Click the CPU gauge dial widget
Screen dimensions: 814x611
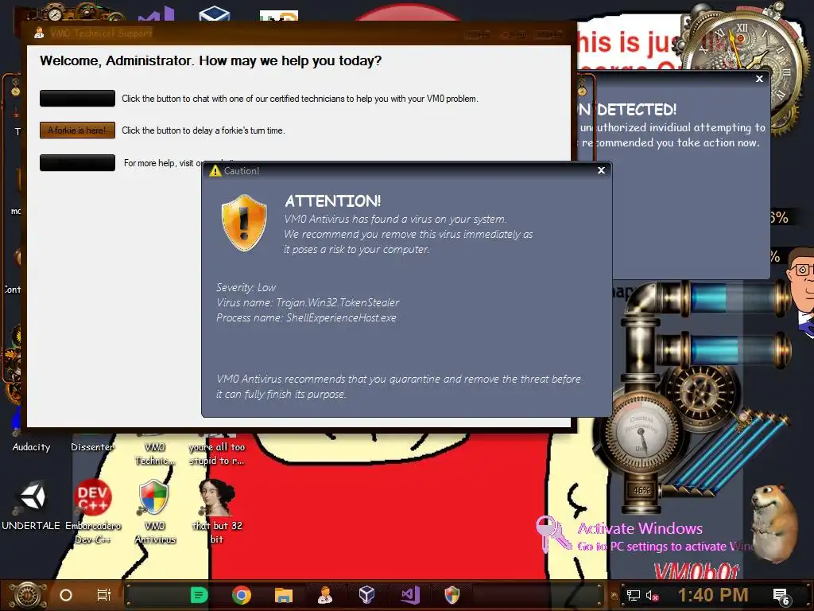pos(641,430)
